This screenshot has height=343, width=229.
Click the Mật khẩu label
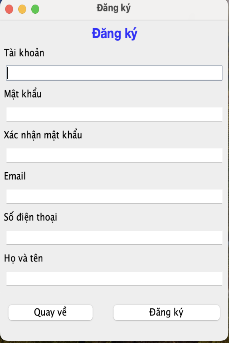pos(23,94)
